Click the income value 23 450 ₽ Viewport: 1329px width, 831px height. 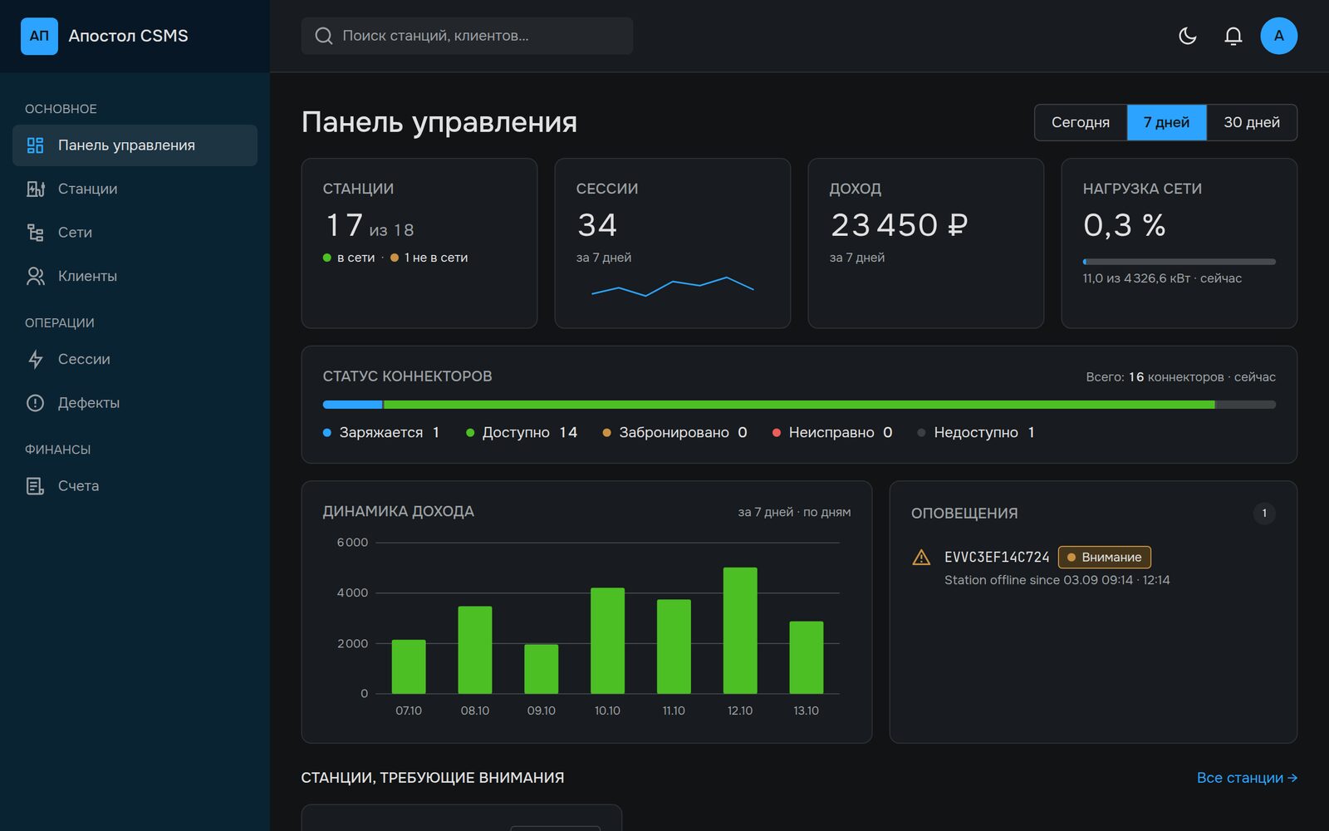(900, 225)
